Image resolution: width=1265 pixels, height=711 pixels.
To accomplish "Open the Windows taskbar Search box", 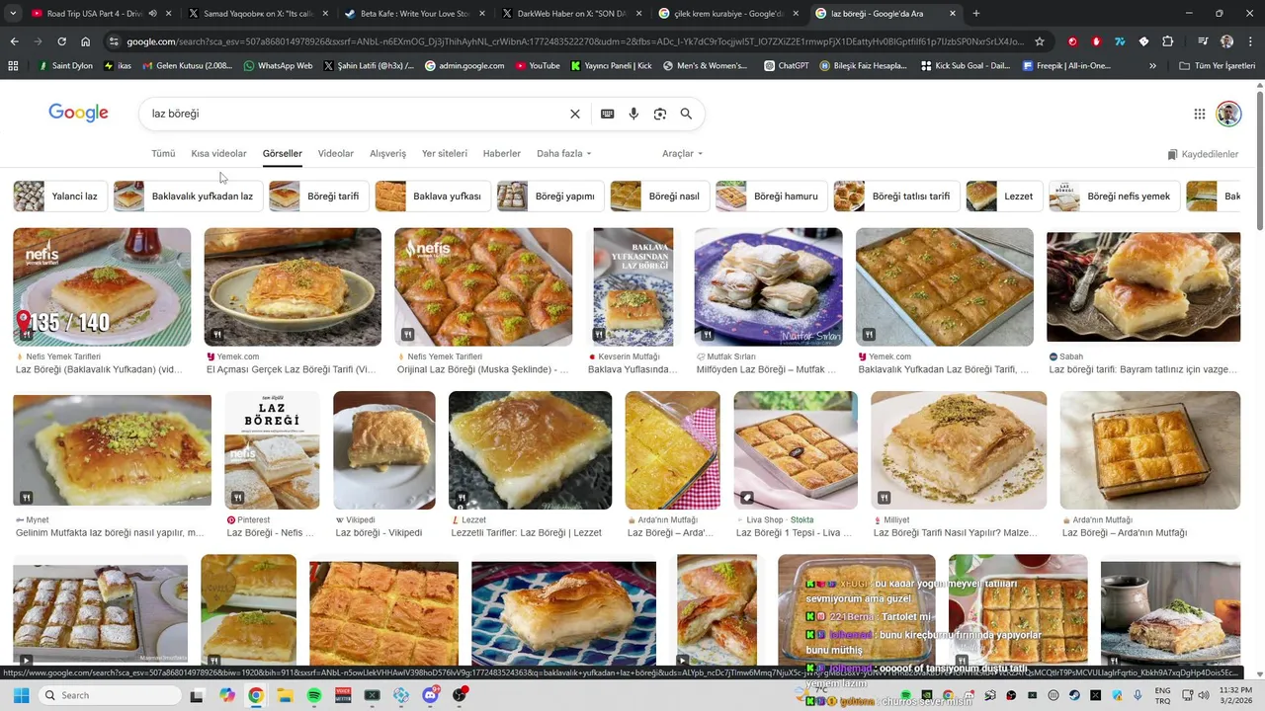I will [x=110, y=695].
